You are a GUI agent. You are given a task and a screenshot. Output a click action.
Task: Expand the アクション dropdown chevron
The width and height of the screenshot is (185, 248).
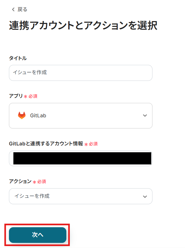tap(145, 197)
